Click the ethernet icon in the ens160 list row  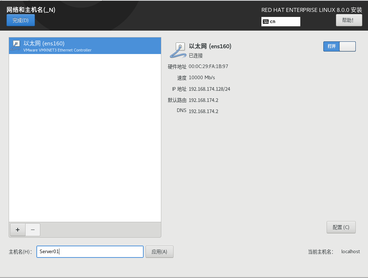(x=15, y=45)
